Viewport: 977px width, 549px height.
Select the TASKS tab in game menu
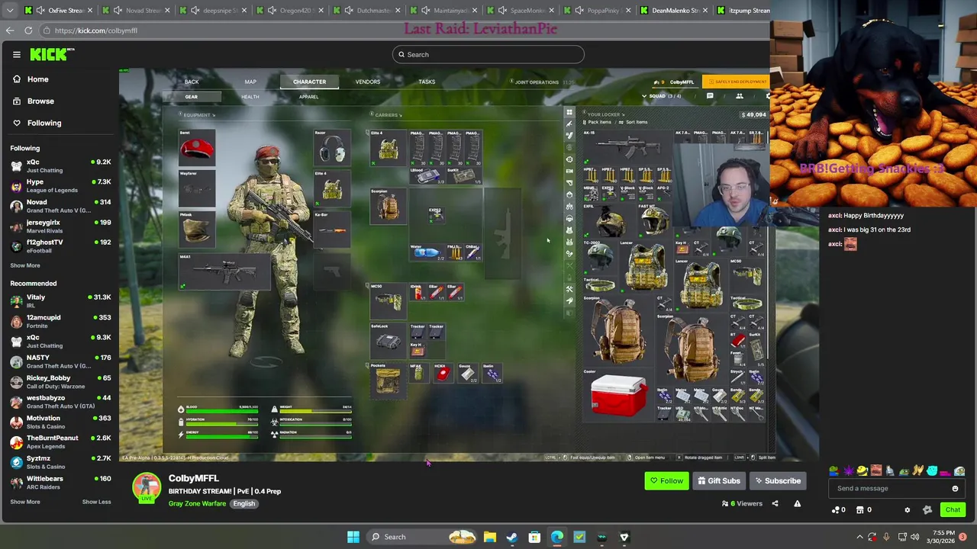pyautogui.click(x=427, y=82)
